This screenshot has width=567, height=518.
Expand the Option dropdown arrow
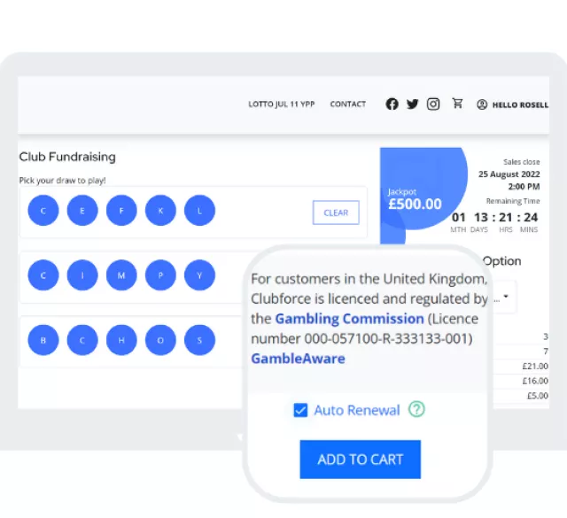coord(505,296)
